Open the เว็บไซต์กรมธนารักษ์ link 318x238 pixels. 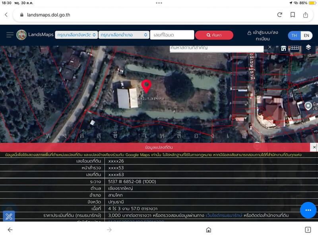pos(224,215)
